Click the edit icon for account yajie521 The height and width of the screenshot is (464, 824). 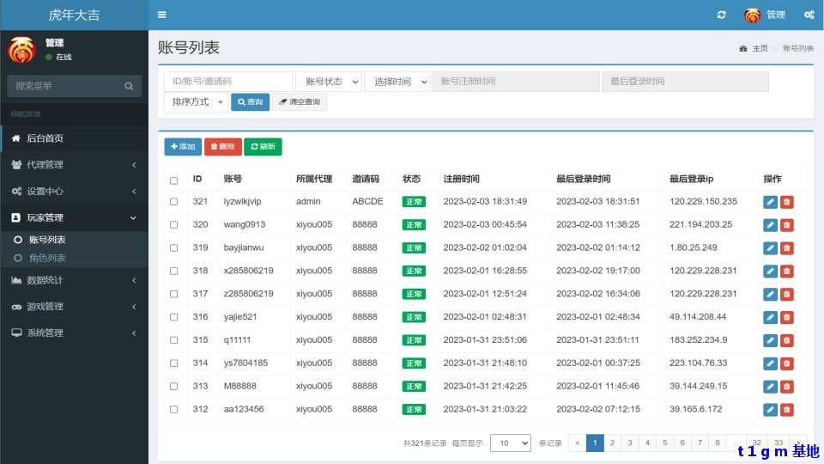[x=770, y=317]
